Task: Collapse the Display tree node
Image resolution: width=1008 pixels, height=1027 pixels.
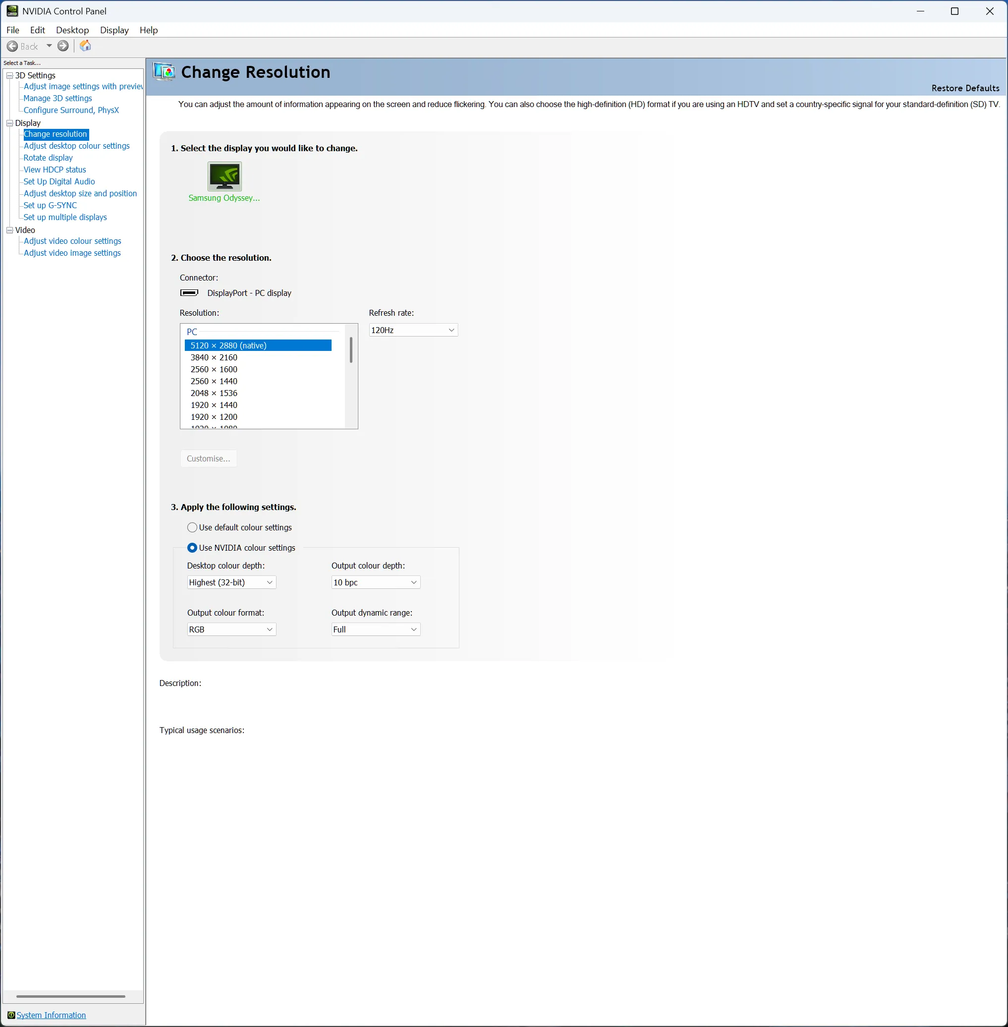Action: tap(9, 123)
